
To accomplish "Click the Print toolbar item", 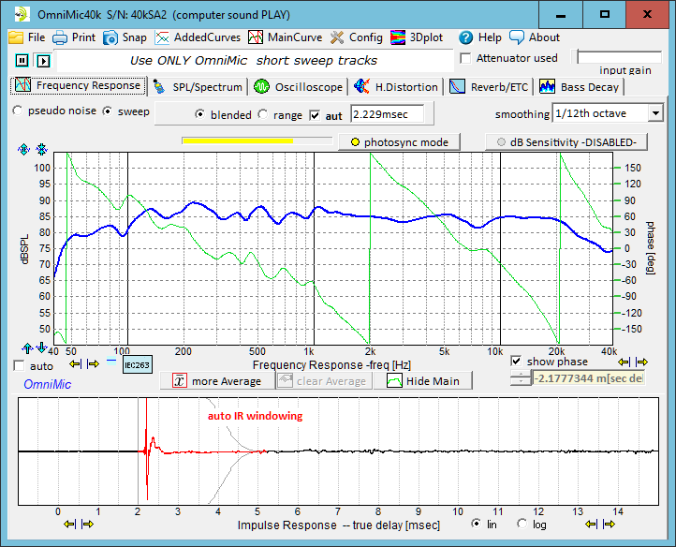I will [x=74, y=37].
